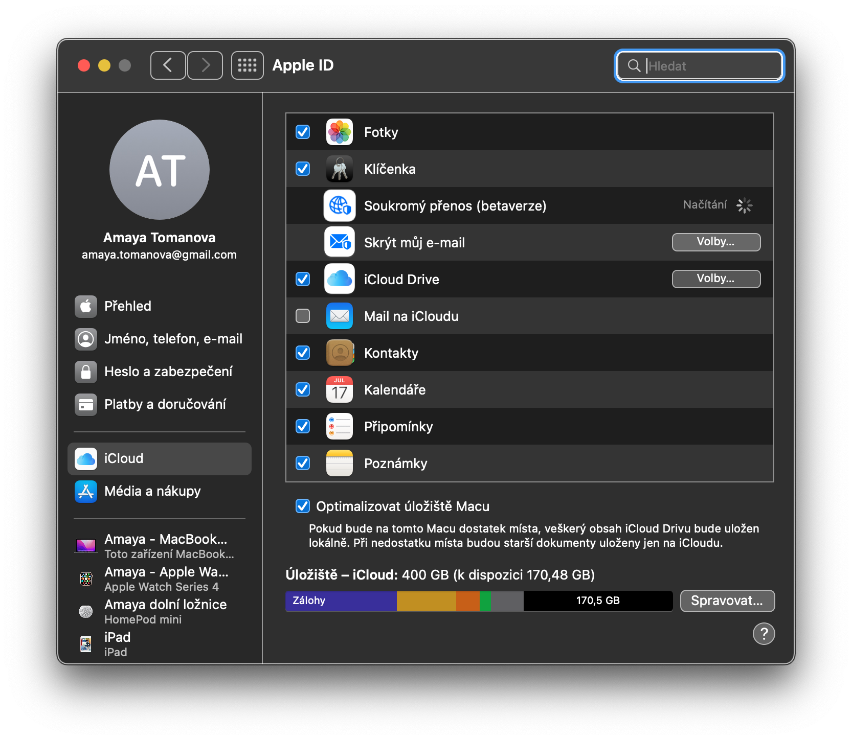The width and height of the screenshot is (852, 740).
Task: Open Volby for iCloud Drive
Action: tap(716, 279)
